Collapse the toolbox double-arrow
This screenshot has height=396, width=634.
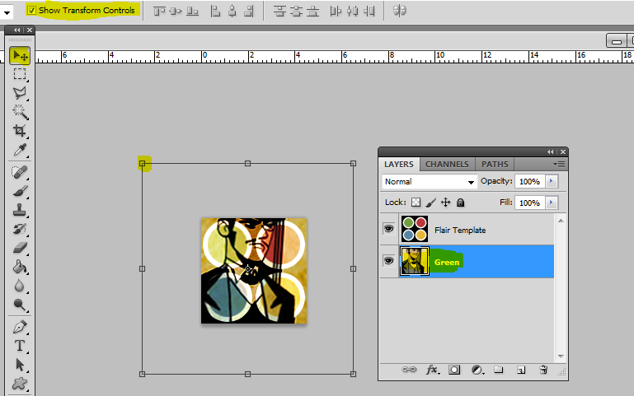tap(16, 30)
